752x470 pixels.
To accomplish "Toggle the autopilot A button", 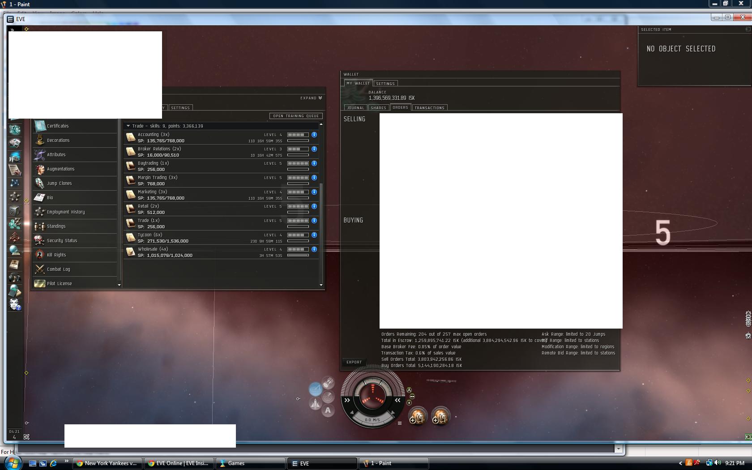I will pos(328,410).
